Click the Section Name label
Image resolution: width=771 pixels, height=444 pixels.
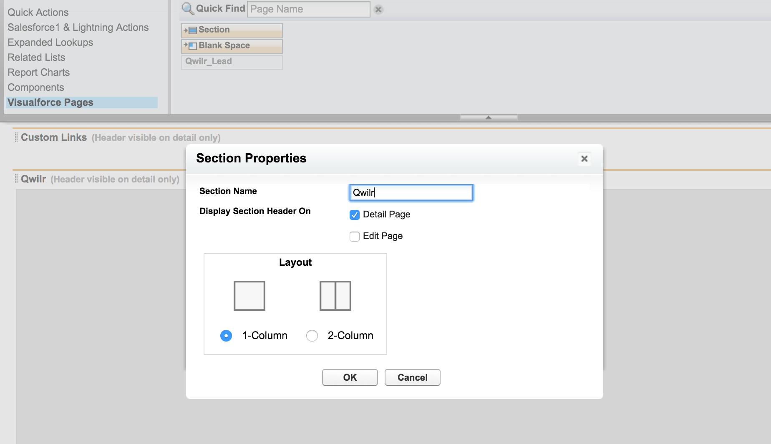228,191
